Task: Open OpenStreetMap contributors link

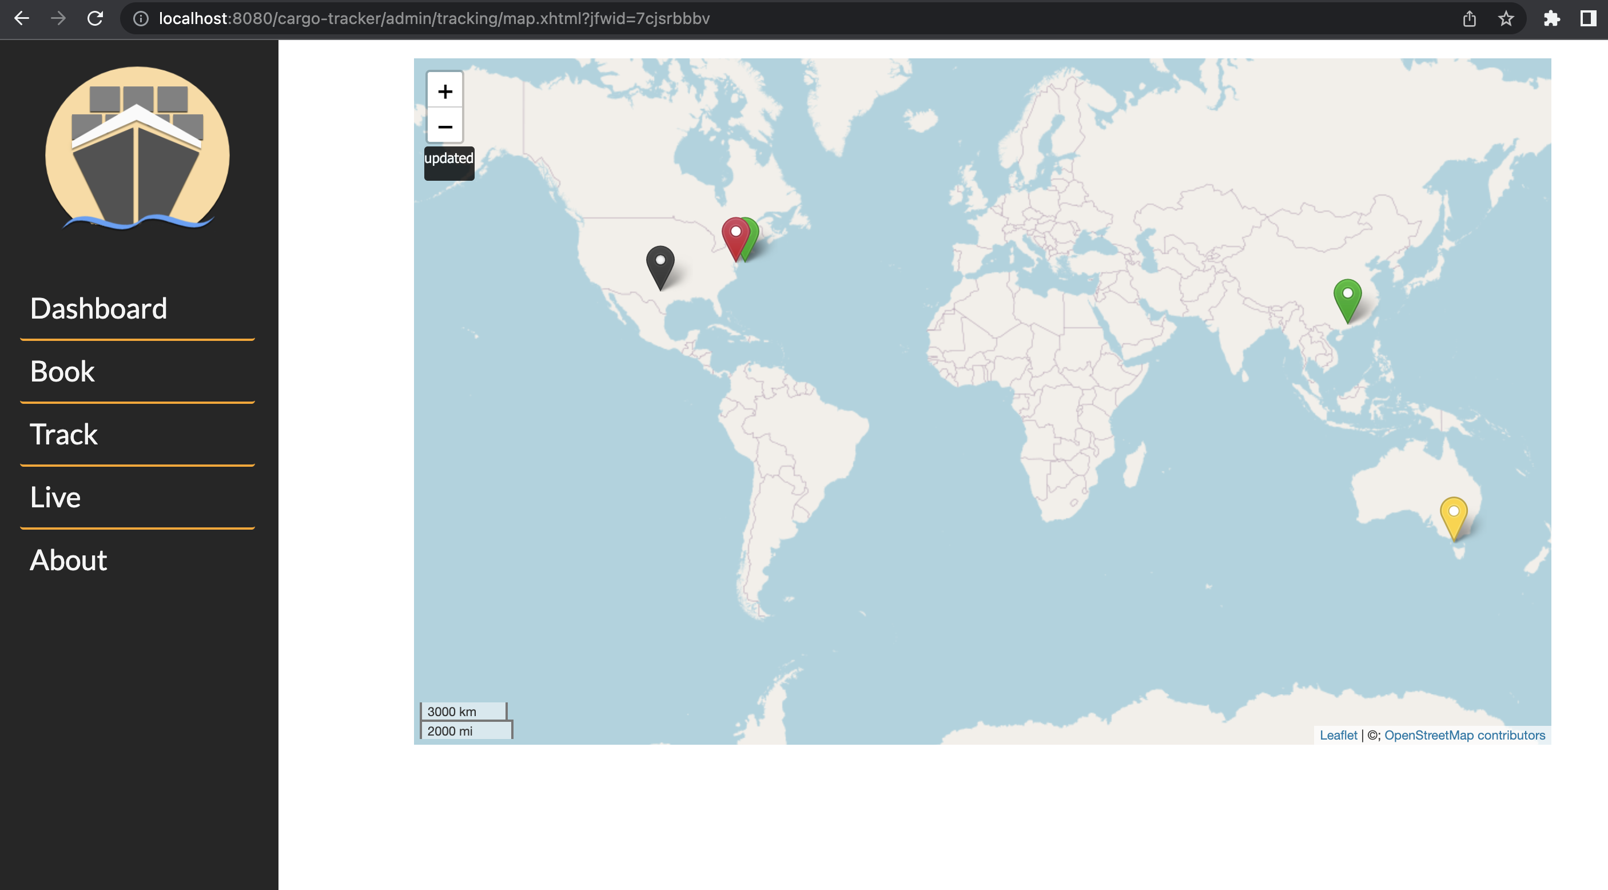Action: tap(1464, 735)
